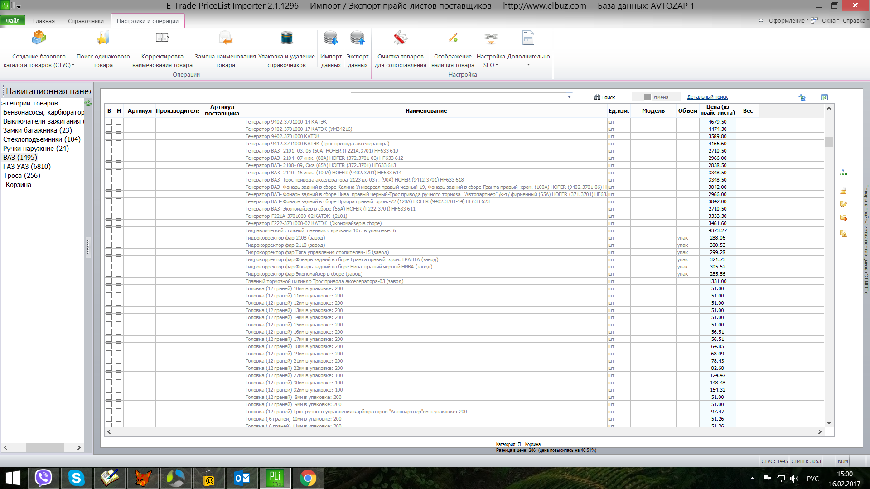Open Упаковка и удаление справочников
Screen dimensions: 870x489
tap(286, 49)
